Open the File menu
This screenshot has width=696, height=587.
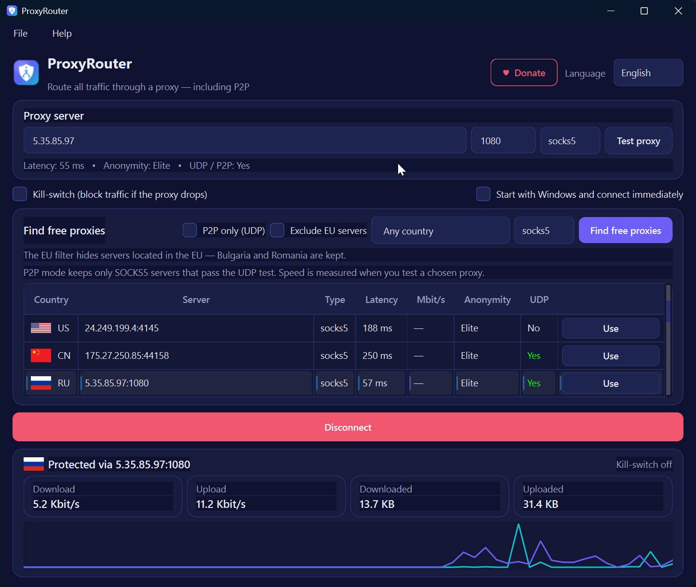[x=21, y=33]
